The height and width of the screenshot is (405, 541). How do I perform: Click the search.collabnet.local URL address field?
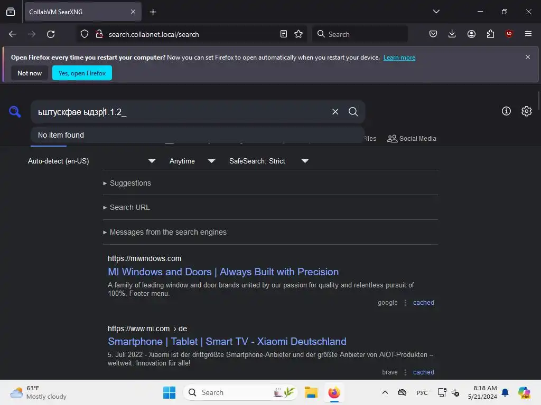coord(191,34)
